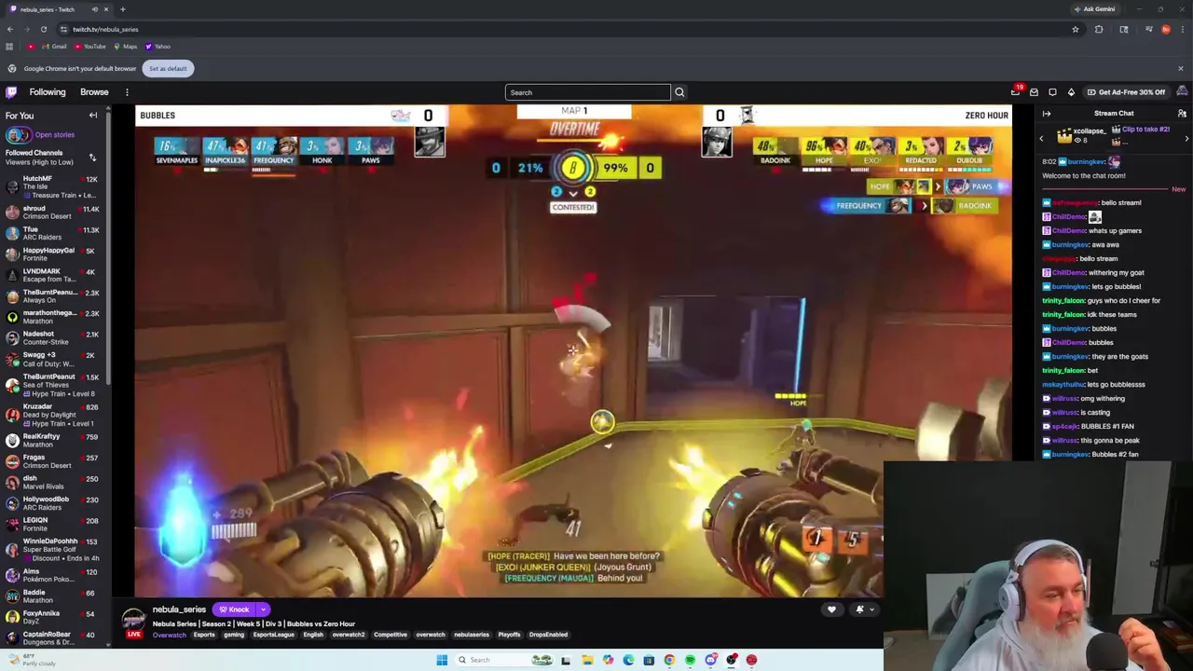The image size is (1193, 671).
Task: Click nebula_series channel name
Action: coord(179,609)
